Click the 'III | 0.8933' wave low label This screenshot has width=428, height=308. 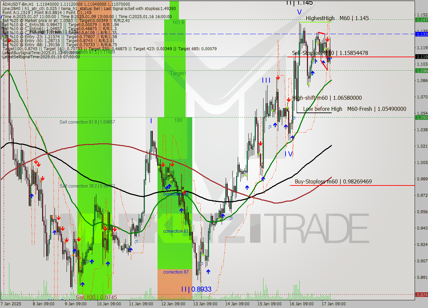(x=196, y=289)
